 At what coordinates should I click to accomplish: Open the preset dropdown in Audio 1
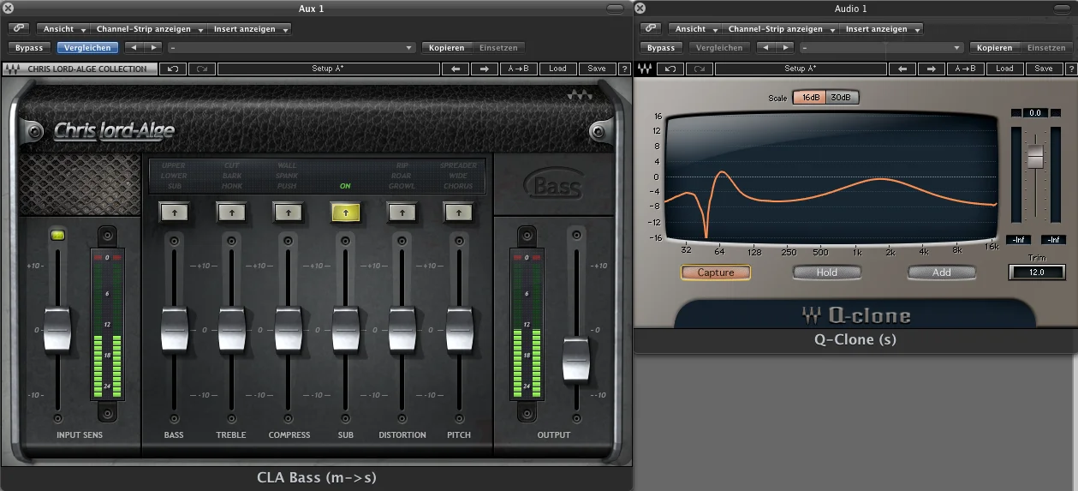(883, 48)
